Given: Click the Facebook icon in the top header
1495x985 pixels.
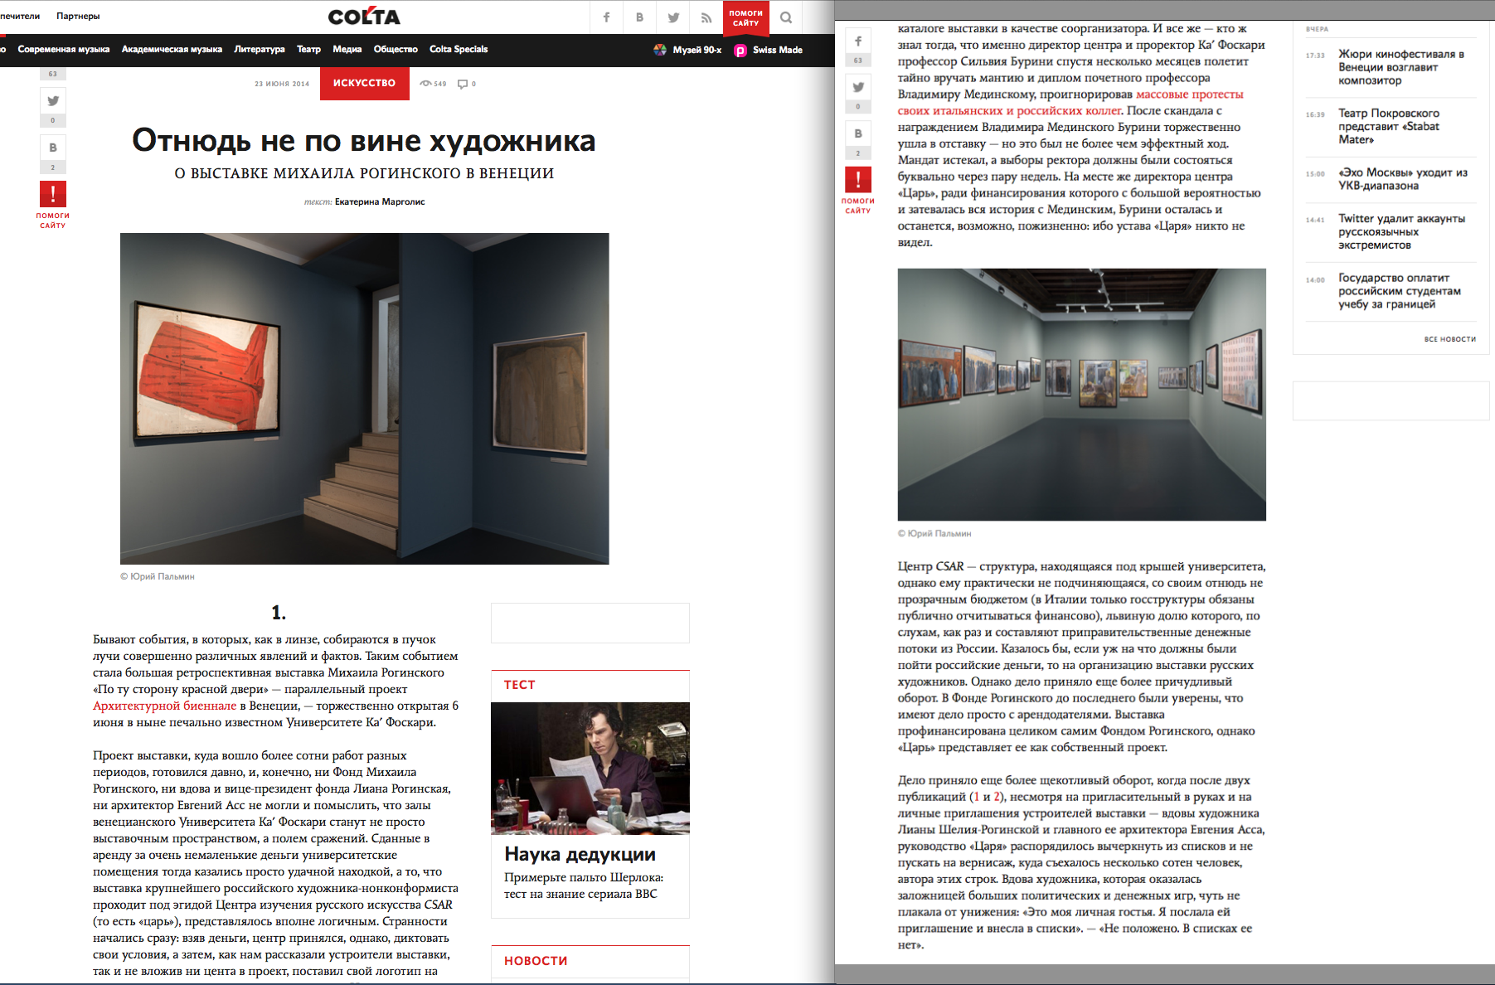Looking at the screenshot, I should [x=606, y=17].
